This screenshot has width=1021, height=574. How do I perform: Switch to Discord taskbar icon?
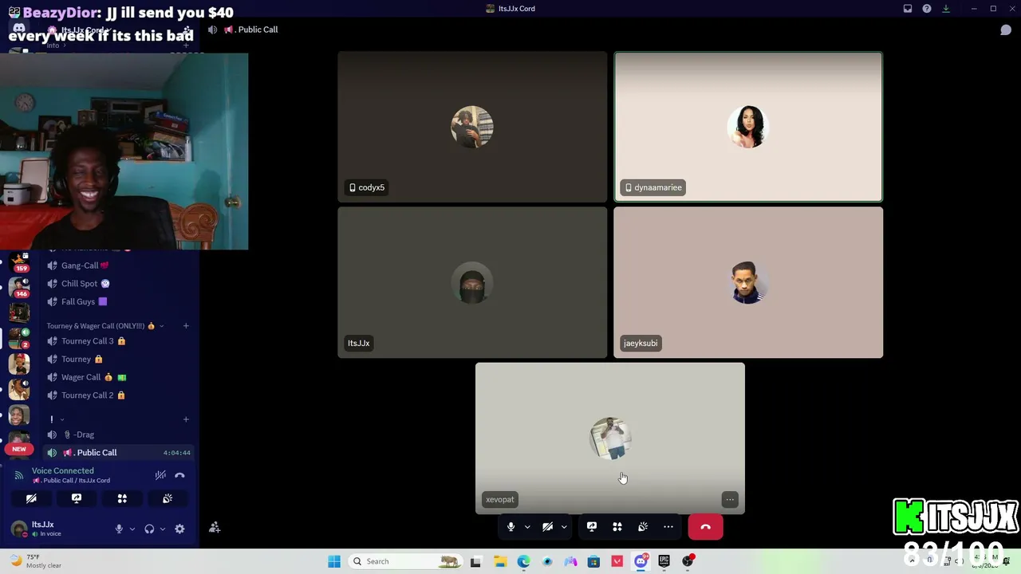pyautogui.click(x=641, y=561)
